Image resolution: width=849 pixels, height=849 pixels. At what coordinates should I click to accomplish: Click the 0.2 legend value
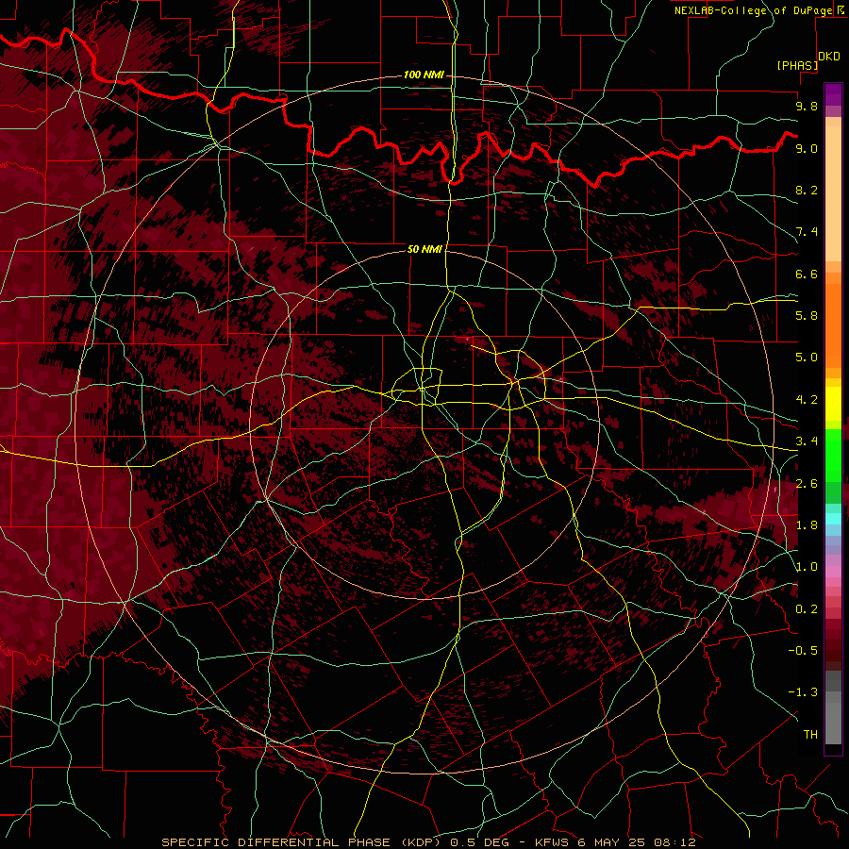click(x=807, y=609)
